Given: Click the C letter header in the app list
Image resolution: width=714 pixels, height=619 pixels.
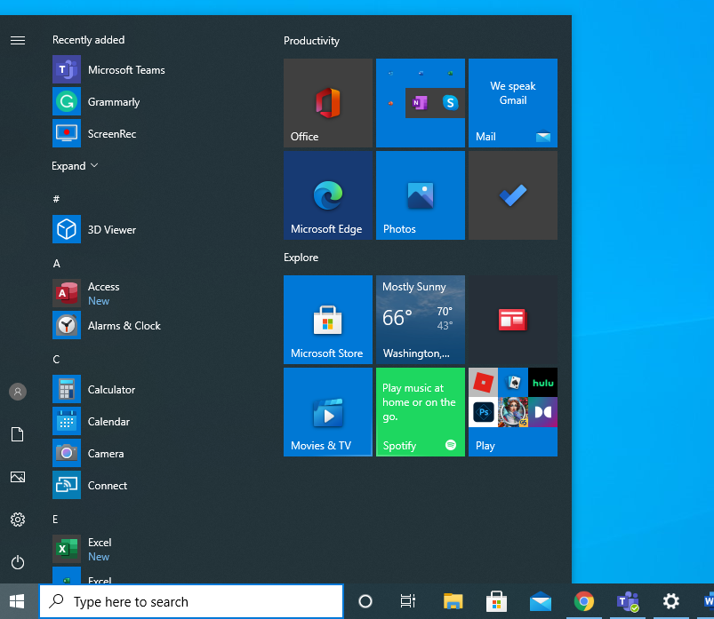Looking at the screenshot, I should 56,360.
